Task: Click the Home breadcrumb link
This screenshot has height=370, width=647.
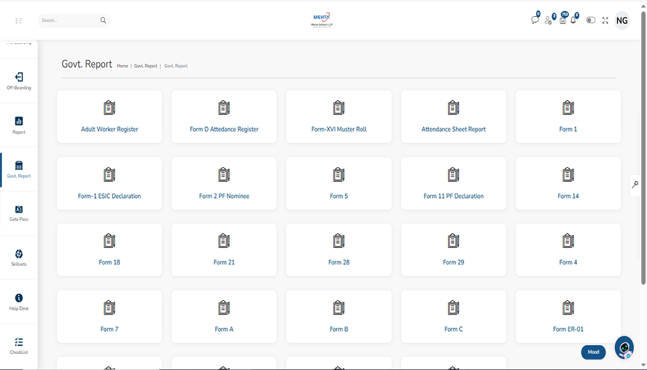Action: click(x=123, y=66)
